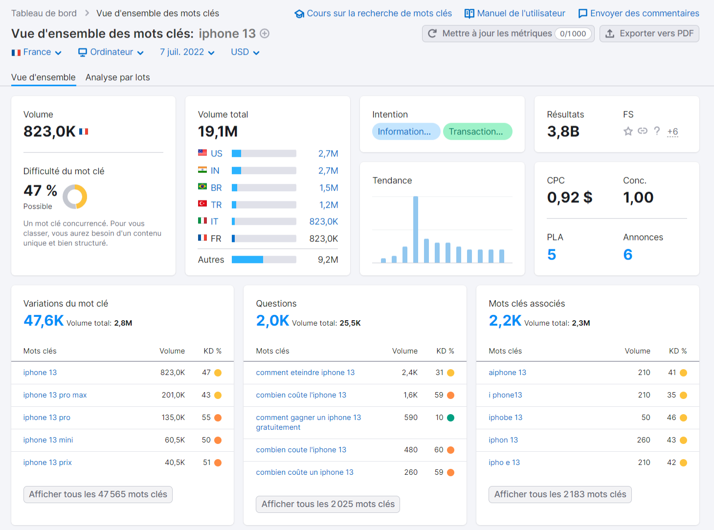This screenshot has height=530, width=714.
Task: Open keyword iphone 13 pro max
Action: (55, 395)
